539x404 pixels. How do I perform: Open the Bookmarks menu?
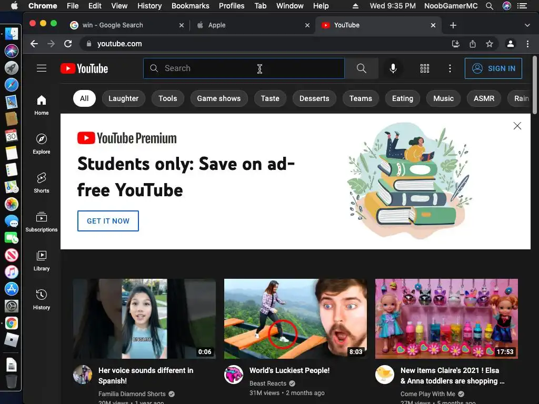click(x=190, y=6)
